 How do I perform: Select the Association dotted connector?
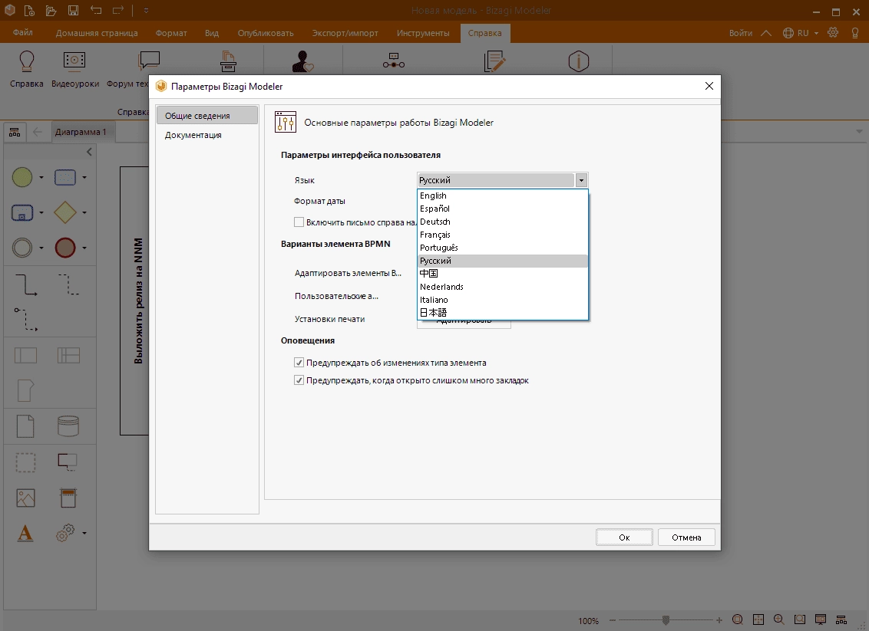click(69, 284)
